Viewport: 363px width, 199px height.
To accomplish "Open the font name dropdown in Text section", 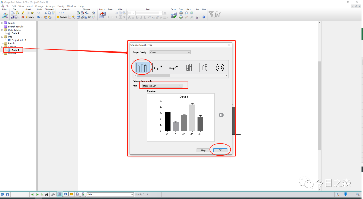I will [149, 13].
